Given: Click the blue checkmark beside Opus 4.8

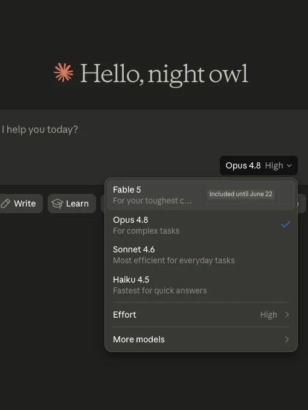Looking at the screenshot, I should pyautogui.click(x=286, y=225).
